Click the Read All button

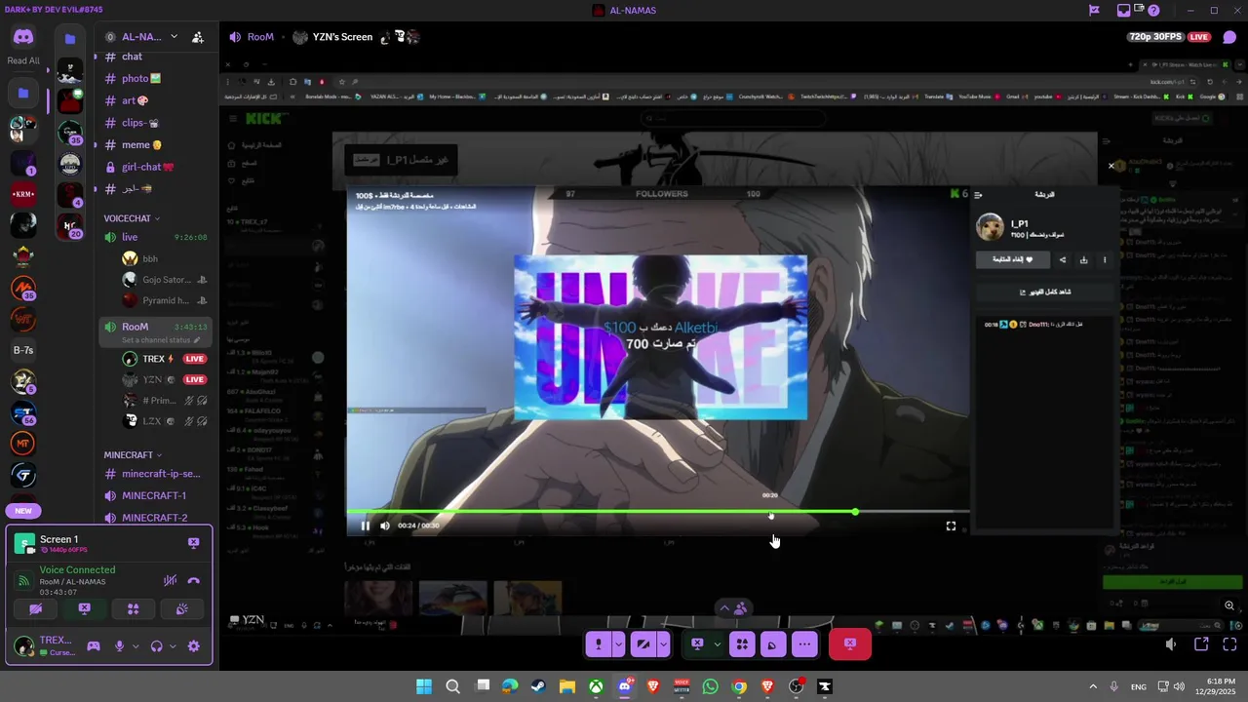tap(23, 60)
